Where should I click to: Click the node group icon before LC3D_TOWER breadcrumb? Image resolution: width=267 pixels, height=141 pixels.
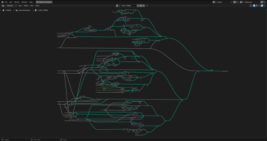coord(36,10)
